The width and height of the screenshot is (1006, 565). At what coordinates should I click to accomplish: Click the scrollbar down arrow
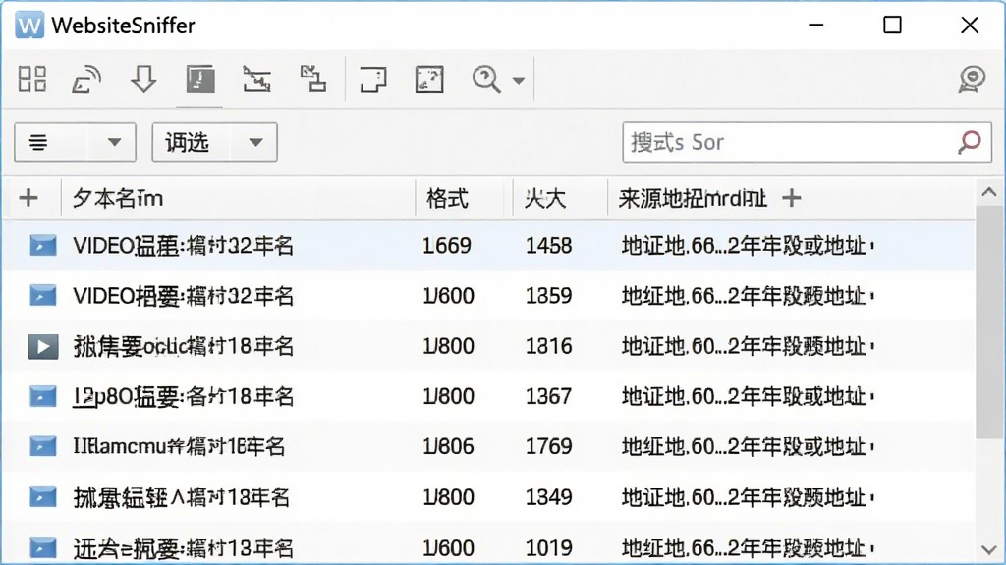point(989,550)
